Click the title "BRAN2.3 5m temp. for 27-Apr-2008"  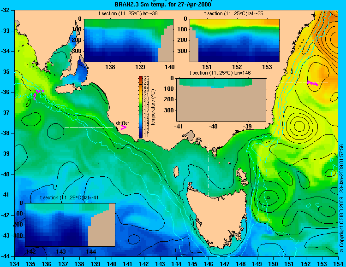[x=163, y=5]
